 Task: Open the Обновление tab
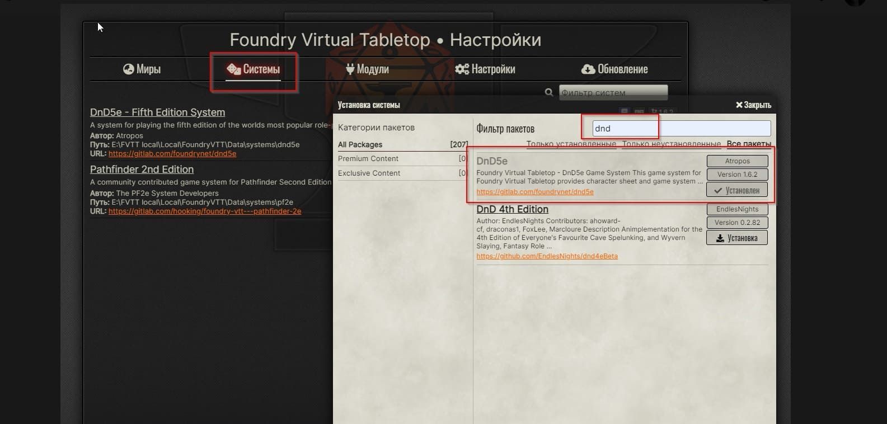coord(614,69)
